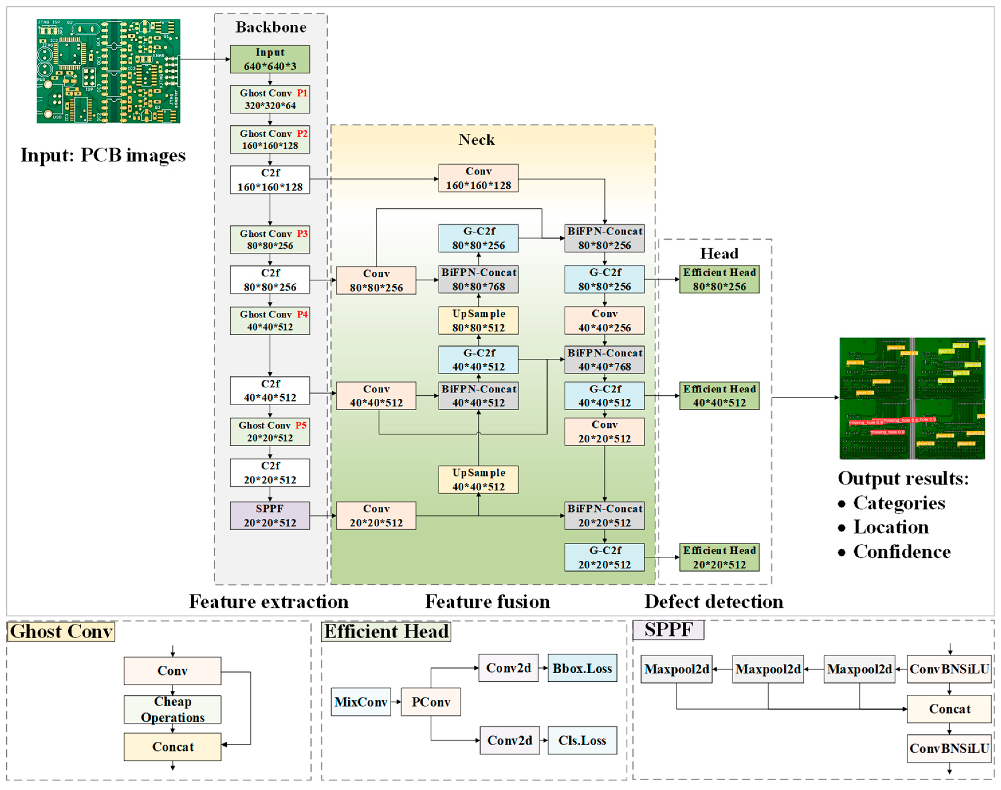Click the SPPF legend title

pyautogui.click(x=669, y=630)
